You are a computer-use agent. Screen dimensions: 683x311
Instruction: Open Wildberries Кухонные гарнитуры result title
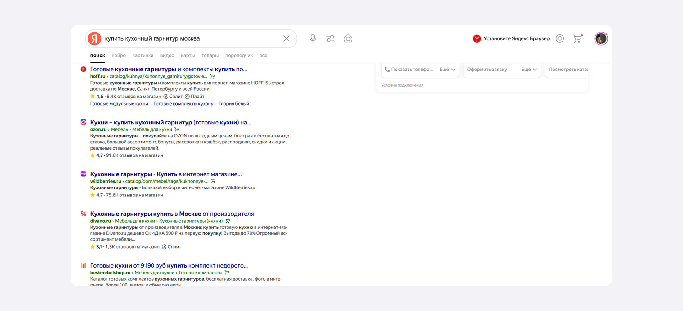pyautogui.click(x=166, y=174)
